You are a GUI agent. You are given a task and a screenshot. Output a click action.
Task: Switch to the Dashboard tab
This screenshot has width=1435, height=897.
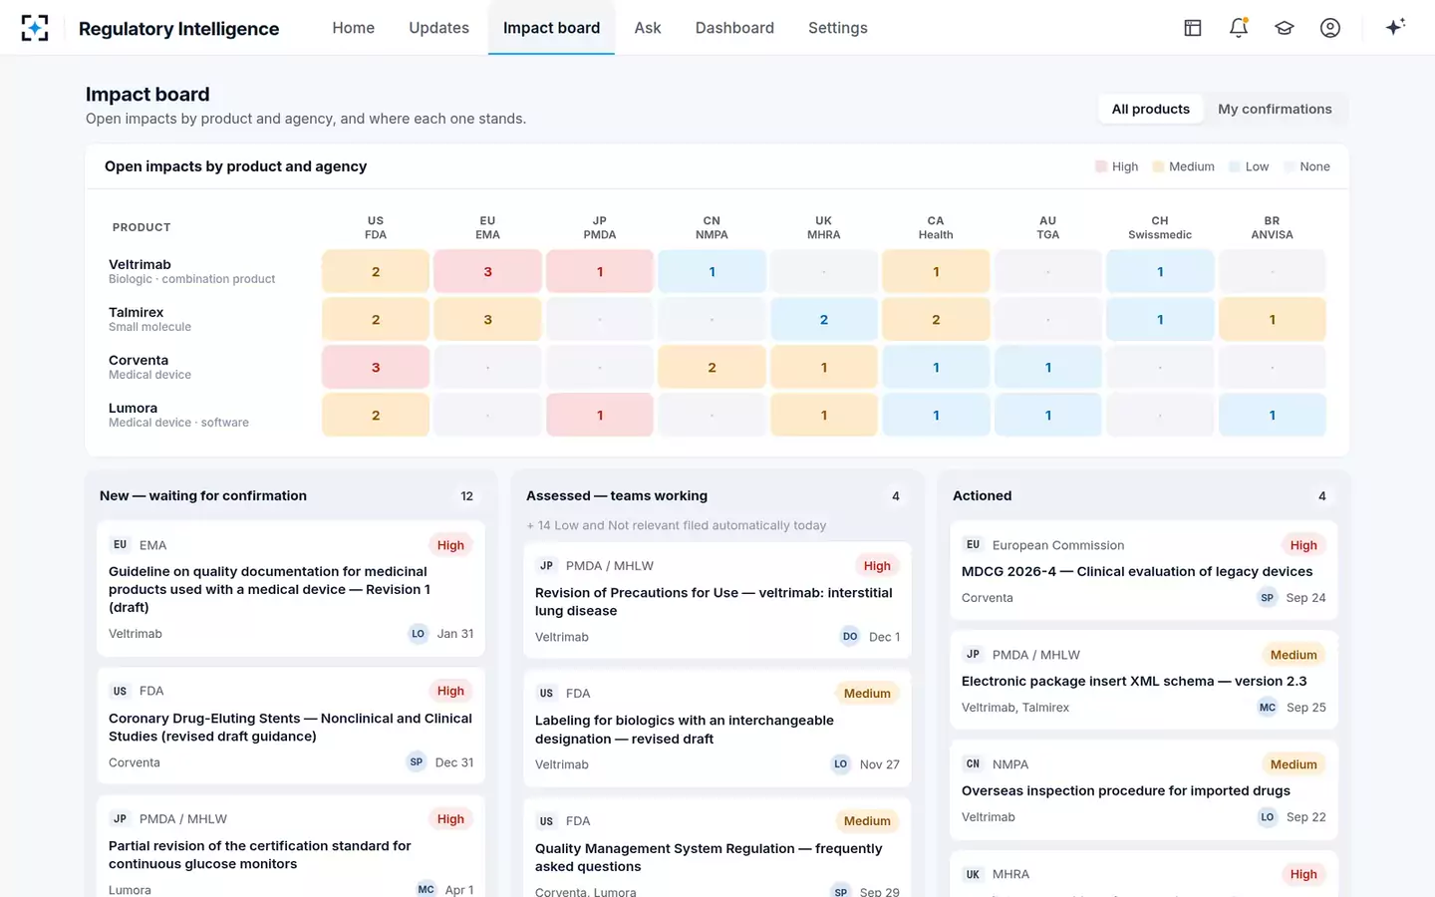click(734, 28)
